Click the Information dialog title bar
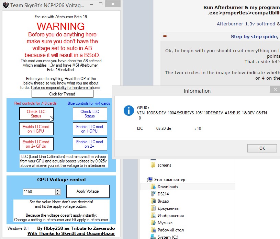The height and width of the screenshot is (239, 280). click(x=197, y=91)
